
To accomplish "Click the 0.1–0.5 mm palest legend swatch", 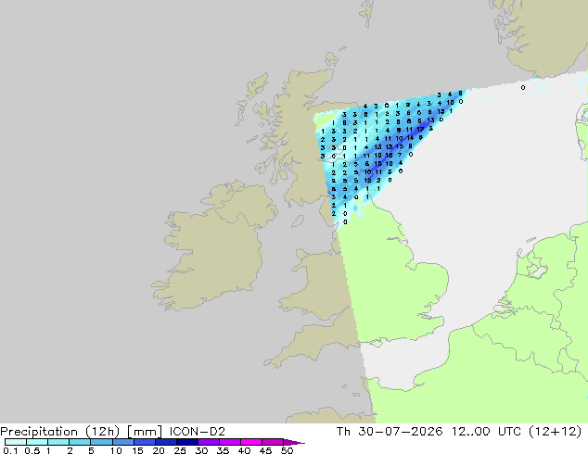I will [x=16, y=442].
